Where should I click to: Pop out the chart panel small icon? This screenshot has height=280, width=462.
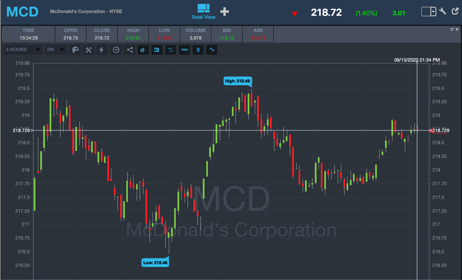pyautogui.click(x=452, y=29)
